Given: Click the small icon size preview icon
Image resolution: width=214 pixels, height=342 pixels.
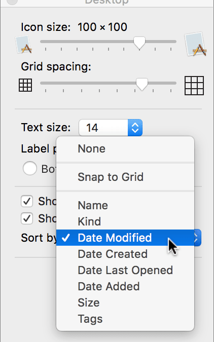Looking at the screenshot, I should (x=23, y=45).
